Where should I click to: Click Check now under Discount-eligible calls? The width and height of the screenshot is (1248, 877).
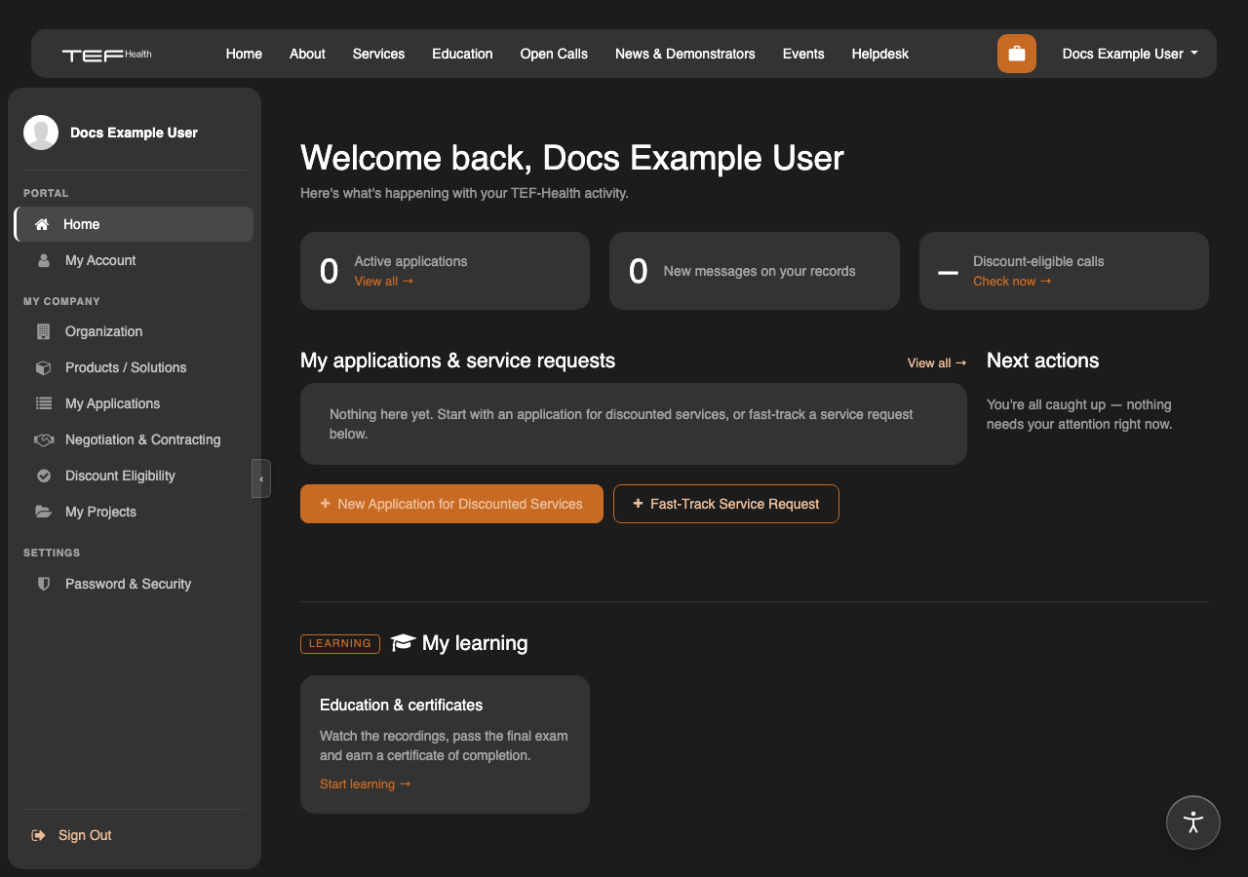coord(1012,281)
